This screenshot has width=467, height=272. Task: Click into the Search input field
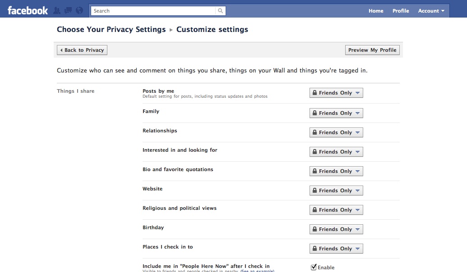tap(153, 11)
